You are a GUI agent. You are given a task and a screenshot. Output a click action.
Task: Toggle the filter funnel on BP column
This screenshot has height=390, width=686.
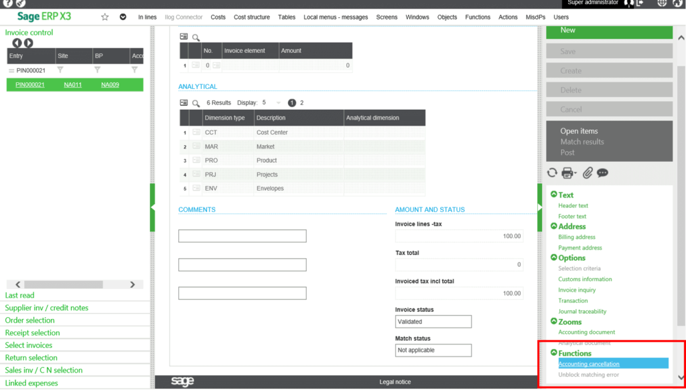pos(97,70)
